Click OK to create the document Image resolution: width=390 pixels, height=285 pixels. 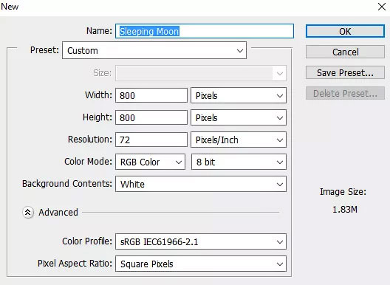click(x=345, y=31)
